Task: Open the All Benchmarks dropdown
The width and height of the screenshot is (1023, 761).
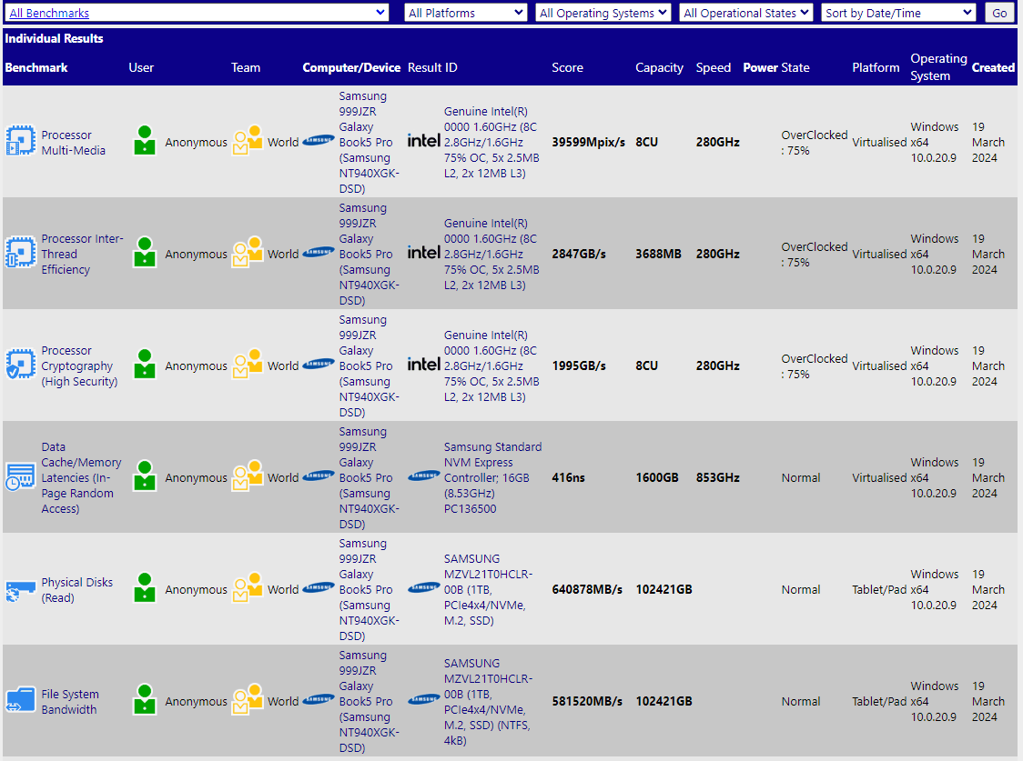Action: coord(198,13)
